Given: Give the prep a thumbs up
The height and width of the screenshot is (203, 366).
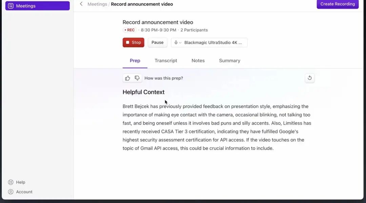Looking at the screenshot, I should (x=127, y=78).
